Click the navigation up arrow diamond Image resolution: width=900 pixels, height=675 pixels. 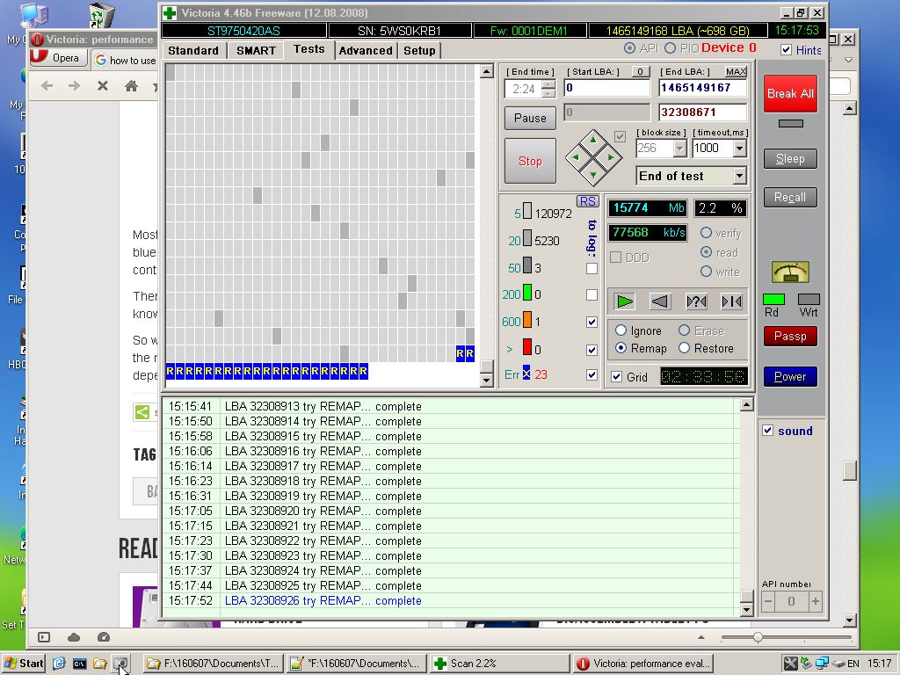pyautogui.click(x=593, y=140)
